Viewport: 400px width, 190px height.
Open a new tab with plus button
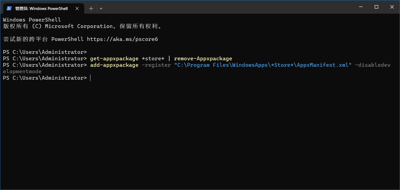(x=91, y=8)
